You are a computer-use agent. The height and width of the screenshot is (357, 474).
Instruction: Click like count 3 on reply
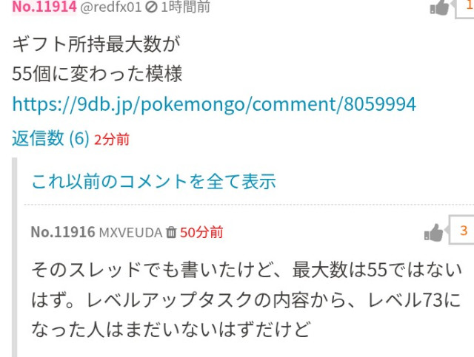462,231
